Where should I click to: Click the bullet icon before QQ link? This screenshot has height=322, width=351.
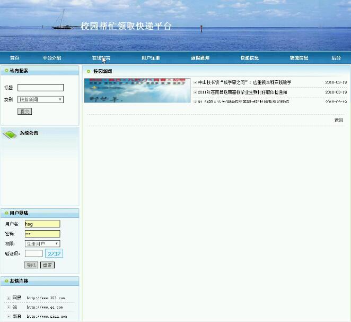point(8,307)
